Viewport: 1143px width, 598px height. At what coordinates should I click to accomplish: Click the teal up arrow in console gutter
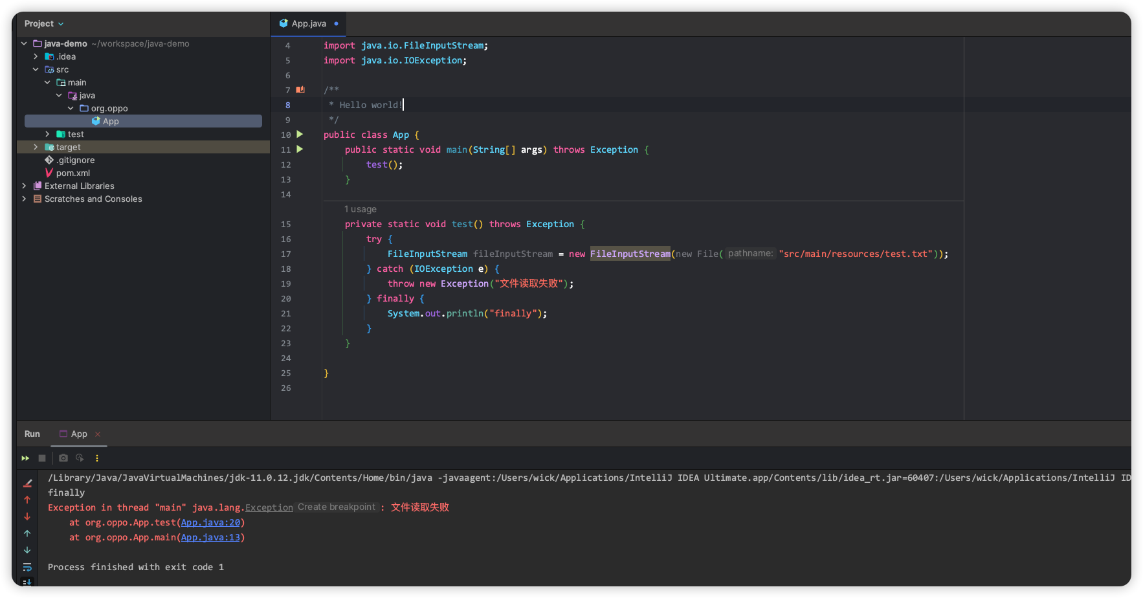click(27, 533)
